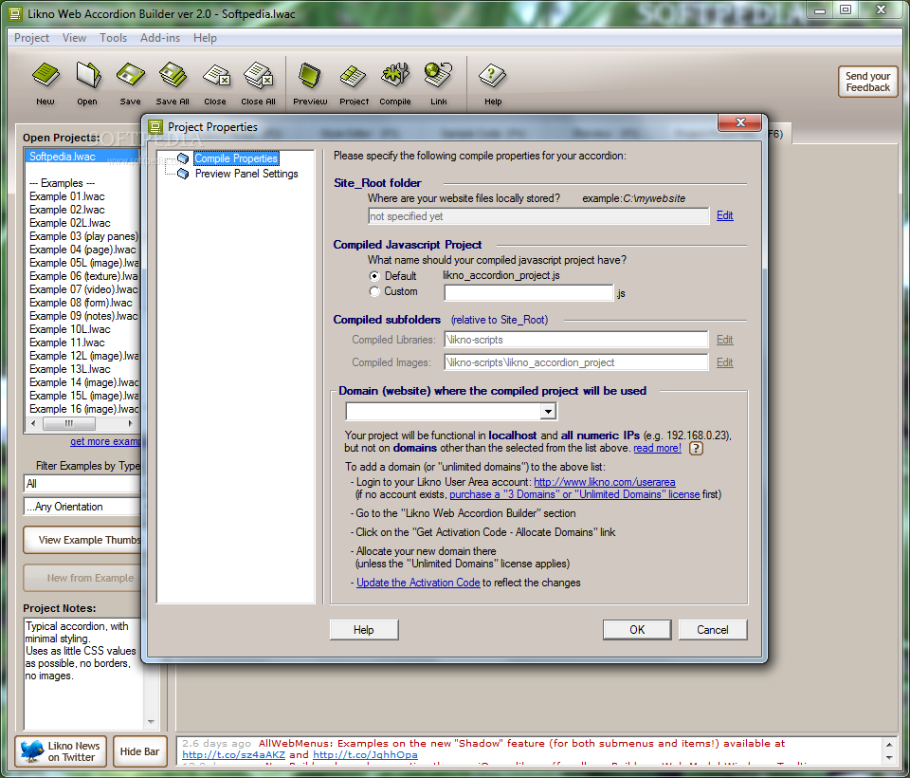This screenshot has height=778, width=910.
Task: Click the Custom javascript name text field
Action: (x=529, y=293)
